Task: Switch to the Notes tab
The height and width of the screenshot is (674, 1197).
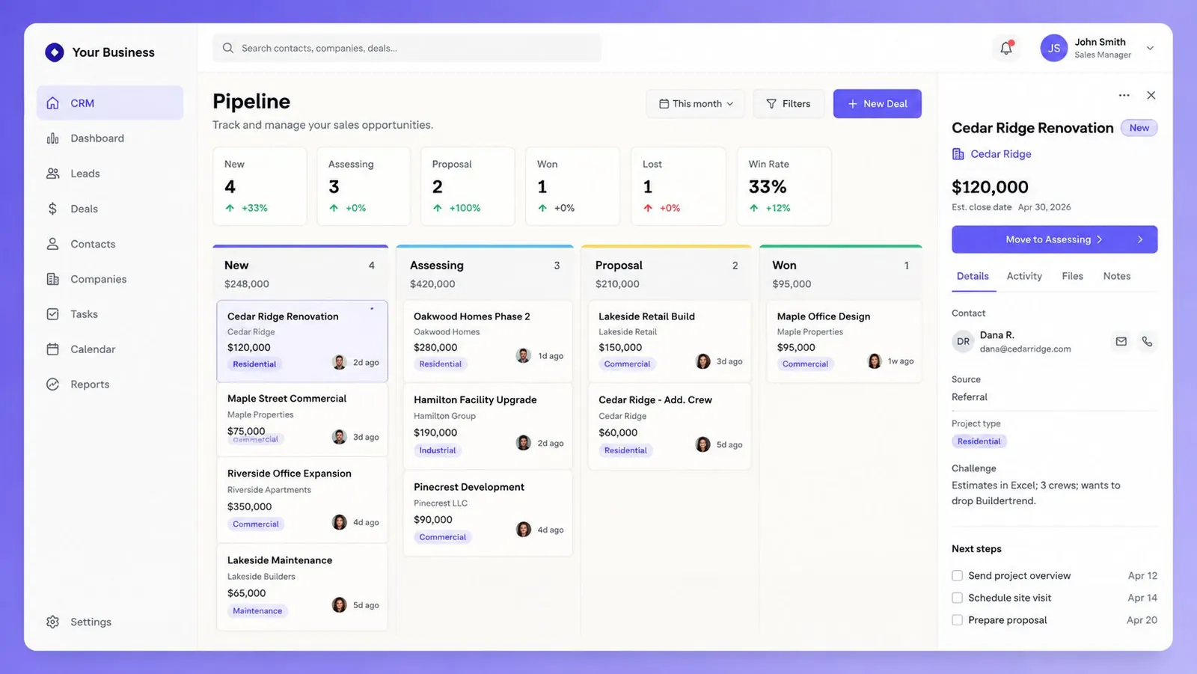Action: 1116,276
